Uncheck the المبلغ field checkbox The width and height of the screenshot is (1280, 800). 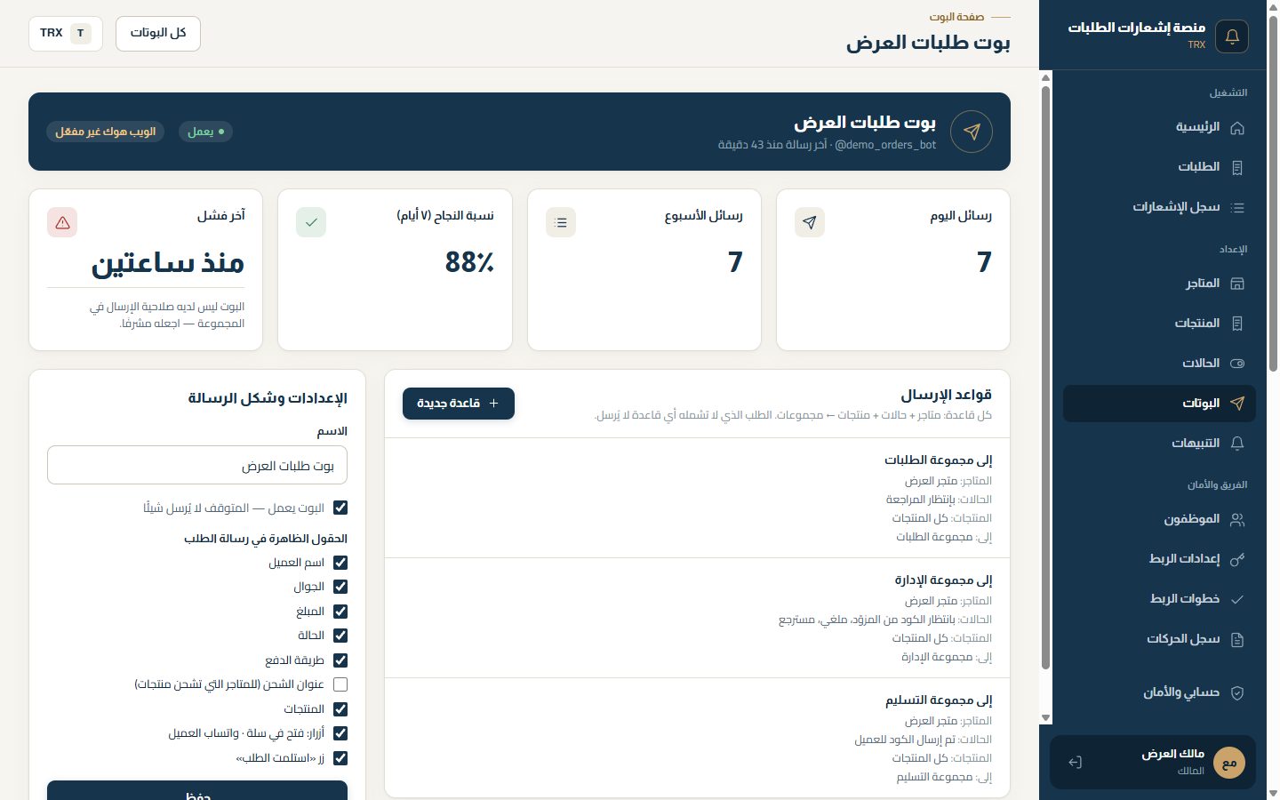340,612
